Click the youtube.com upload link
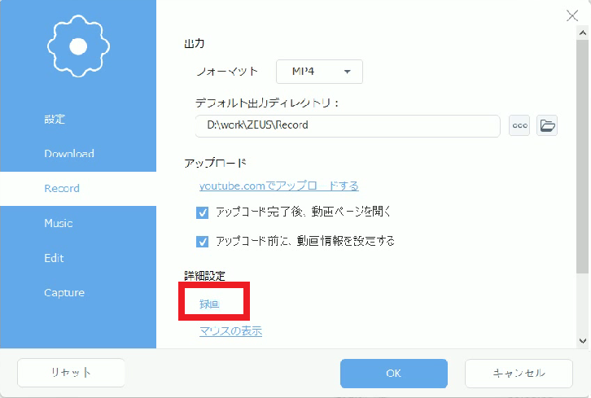The width and height of the screenshot is (591, 398). (279, 186)
